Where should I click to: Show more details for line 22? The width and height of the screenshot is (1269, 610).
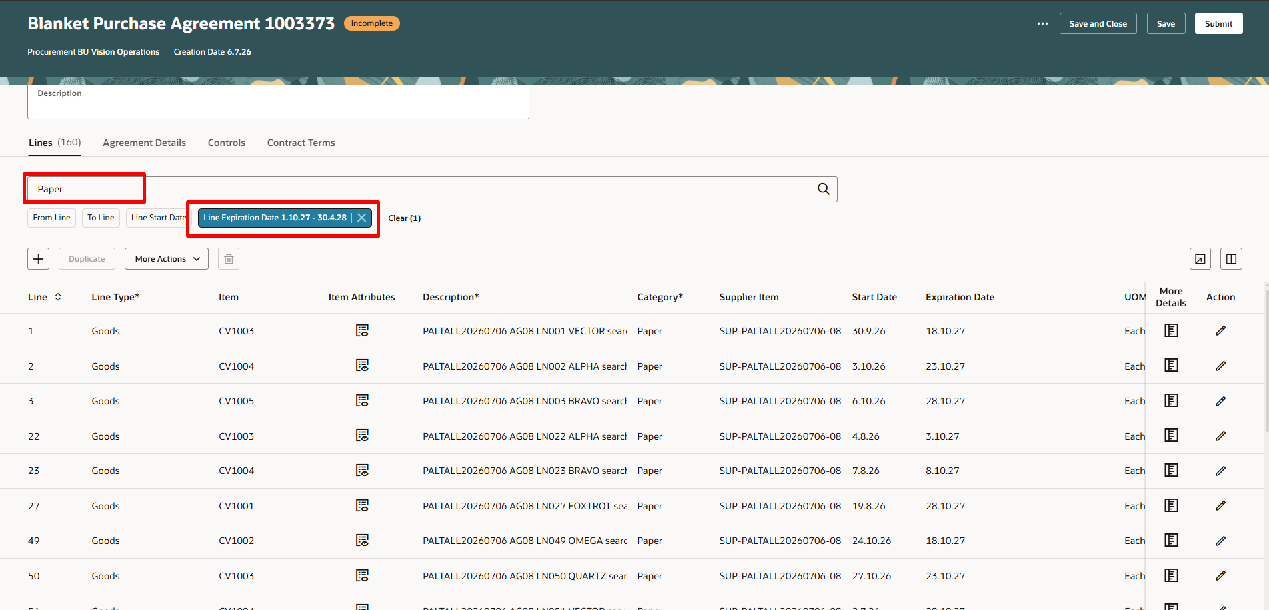coord(1171,436)
